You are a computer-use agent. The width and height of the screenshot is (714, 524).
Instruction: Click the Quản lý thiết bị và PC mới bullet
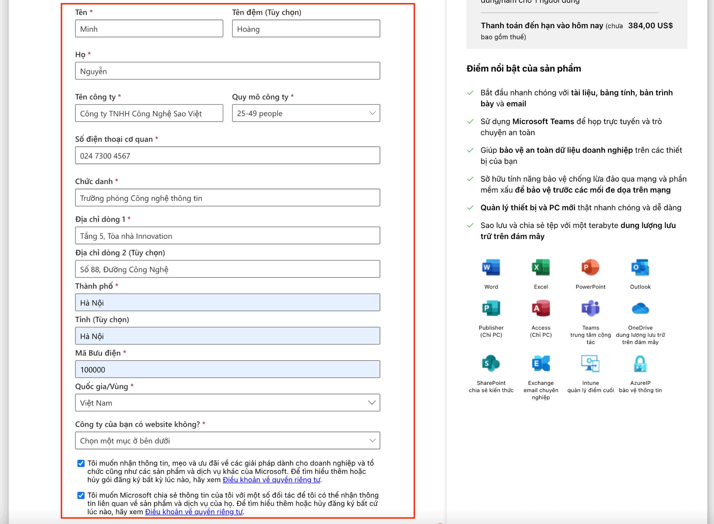coord(581,208)
